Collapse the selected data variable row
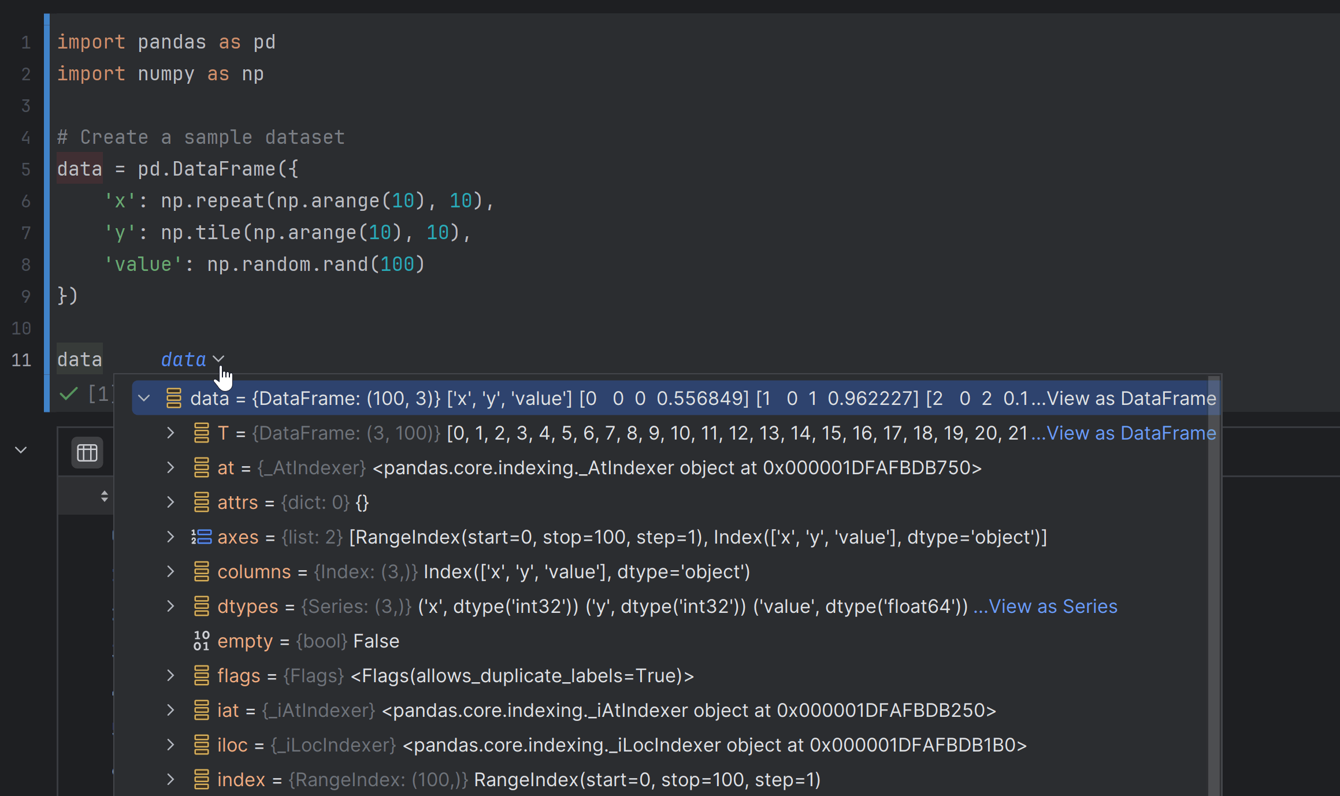 tap(144, 398)
